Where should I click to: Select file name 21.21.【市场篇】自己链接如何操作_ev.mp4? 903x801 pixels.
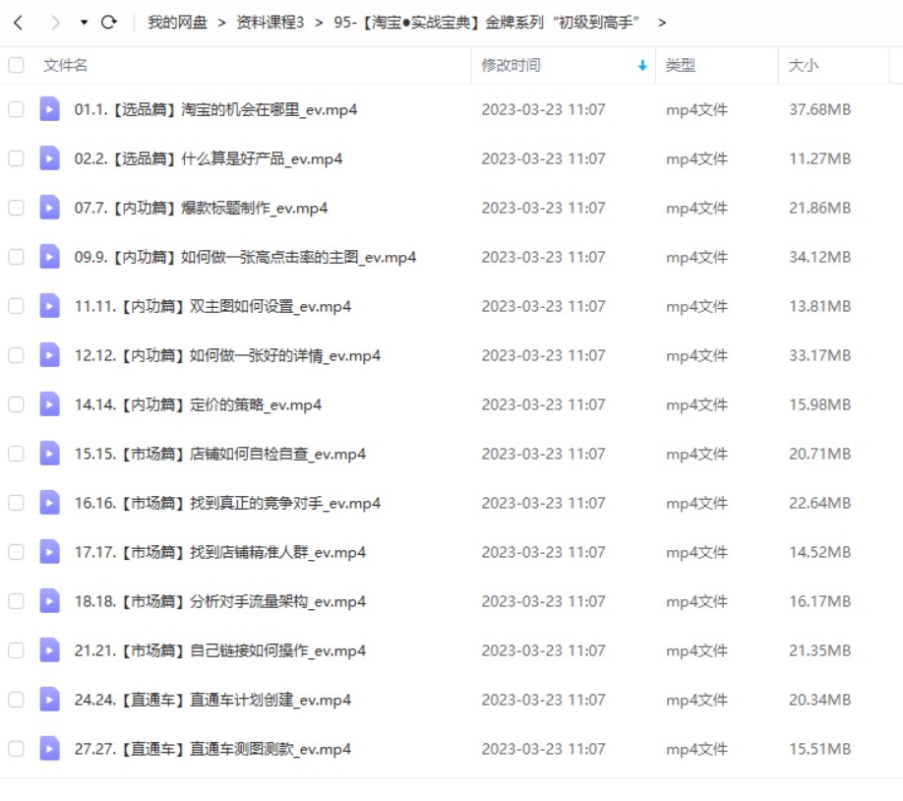coord(220,650)
